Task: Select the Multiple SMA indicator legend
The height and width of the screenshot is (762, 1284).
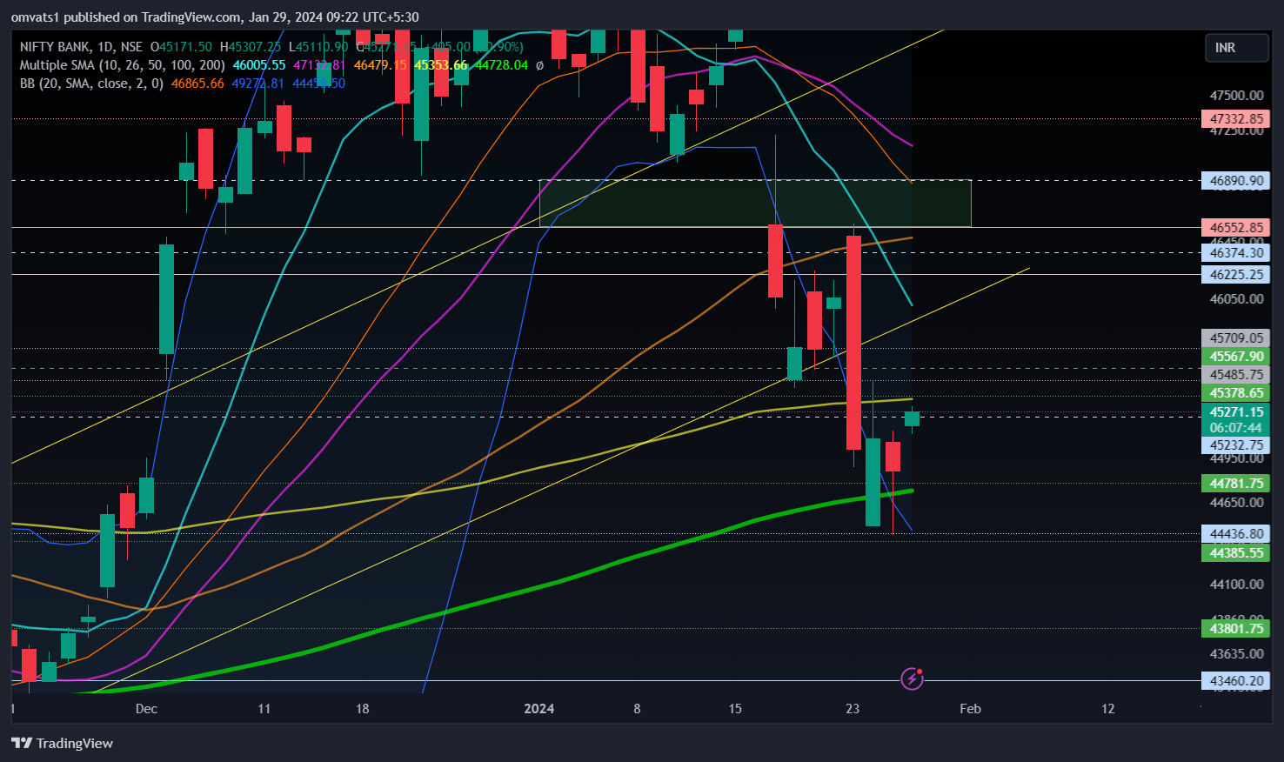Action: (123, 65)
